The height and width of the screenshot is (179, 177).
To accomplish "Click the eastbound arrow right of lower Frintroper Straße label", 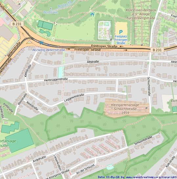I will pyautogui.click(x=125, y=50).
